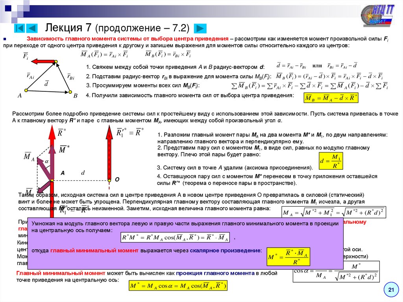The image size is (403, 302).
Task: Click the slide number 21 circle
Action: pos(391,290)
